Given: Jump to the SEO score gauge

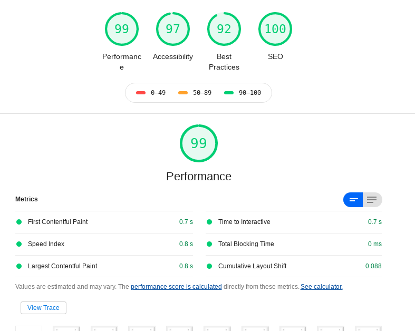Looking at the screenshot, I should [x=275, y=29].
